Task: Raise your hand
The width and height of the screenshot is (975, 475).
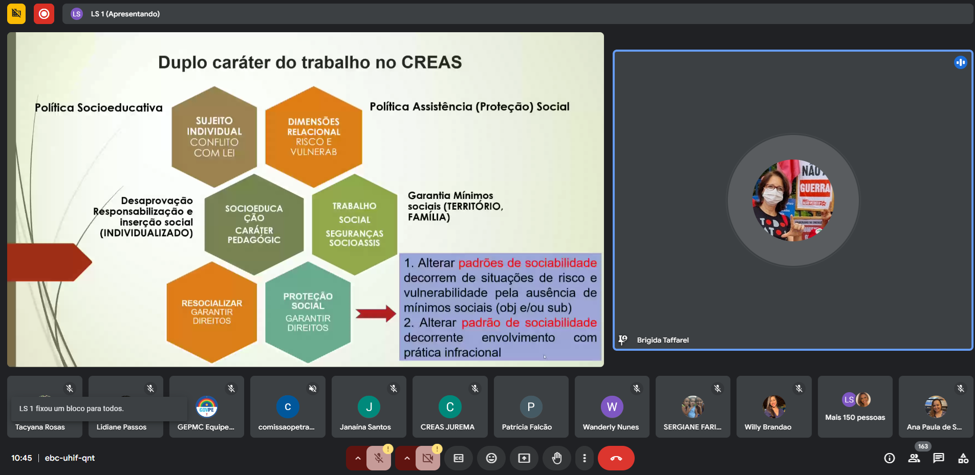Action: tap(557, 458)
